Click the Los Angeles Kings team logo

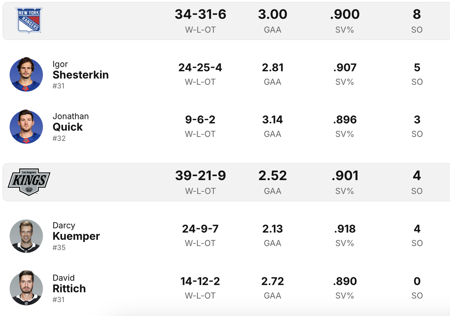(x=29, y=182)
